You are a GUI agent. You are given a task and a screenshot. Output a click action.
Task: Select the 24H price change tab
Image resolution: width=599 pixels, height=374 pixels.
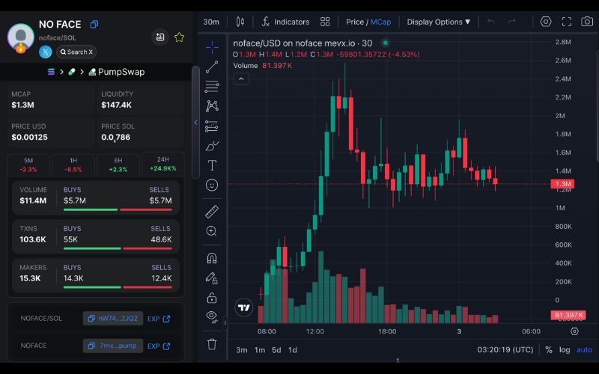163,164
